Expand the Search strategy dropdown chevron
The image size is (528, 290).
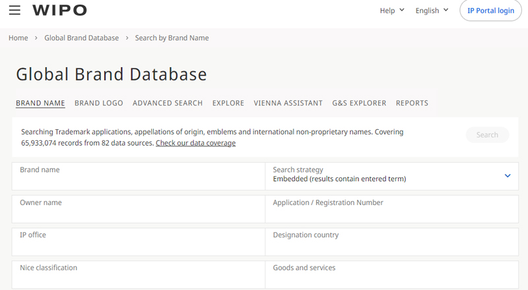coord(508,175)
